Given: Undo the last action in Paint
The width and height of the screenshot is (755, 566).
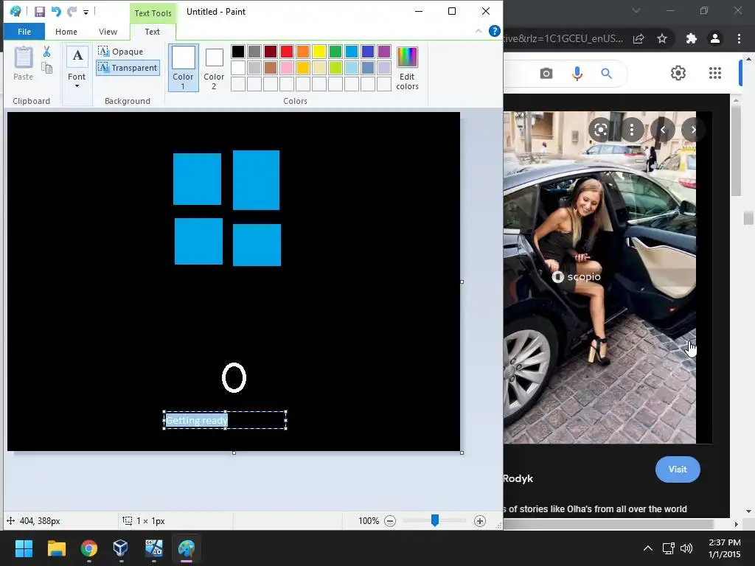Looking at the screenshot, I should tap(56, 12).
